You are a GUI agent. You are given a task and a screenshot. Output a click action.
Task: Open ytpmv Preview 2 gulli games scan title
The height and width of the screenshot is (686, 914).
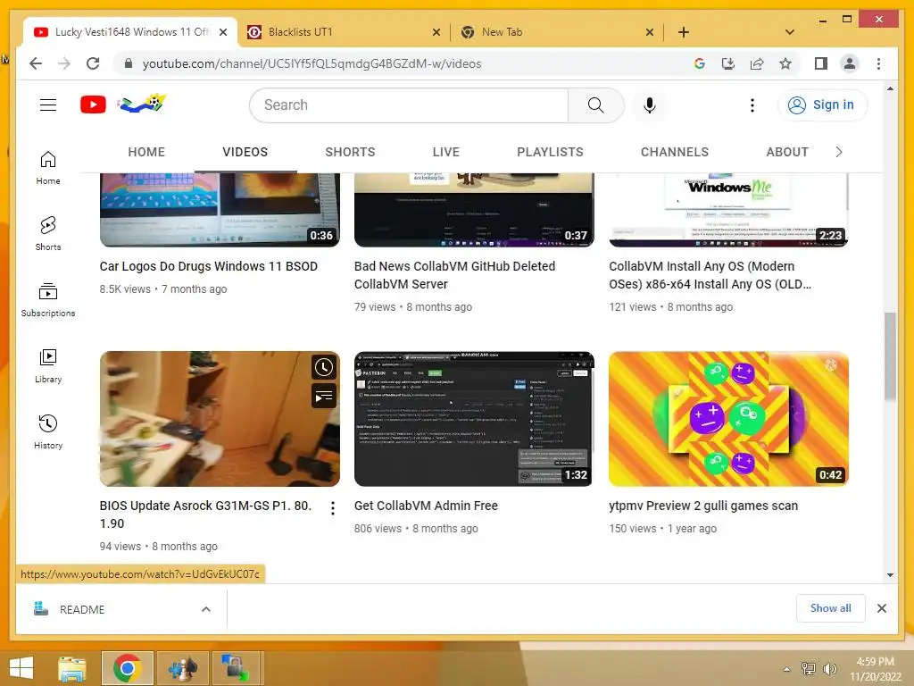[703, 506]
